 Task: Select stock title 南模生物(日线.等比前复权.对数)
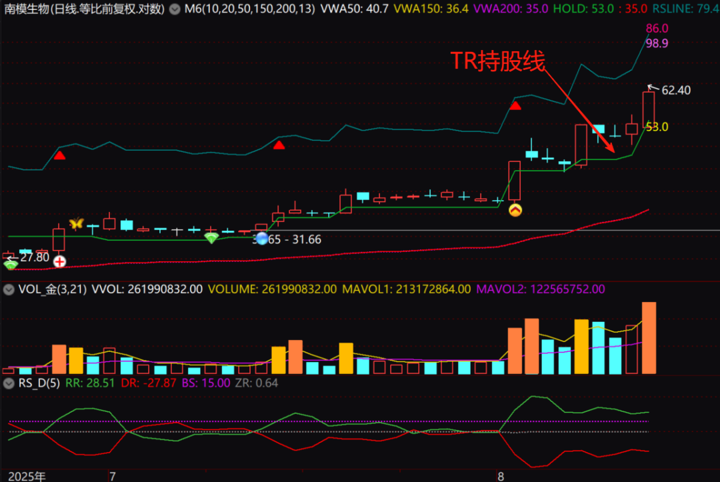(x=84, y=9)
